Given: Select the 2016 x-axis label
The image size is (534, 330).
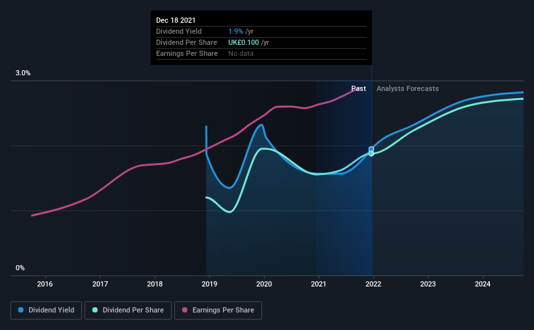Looking at the screenshot, I should click(45, 284).
